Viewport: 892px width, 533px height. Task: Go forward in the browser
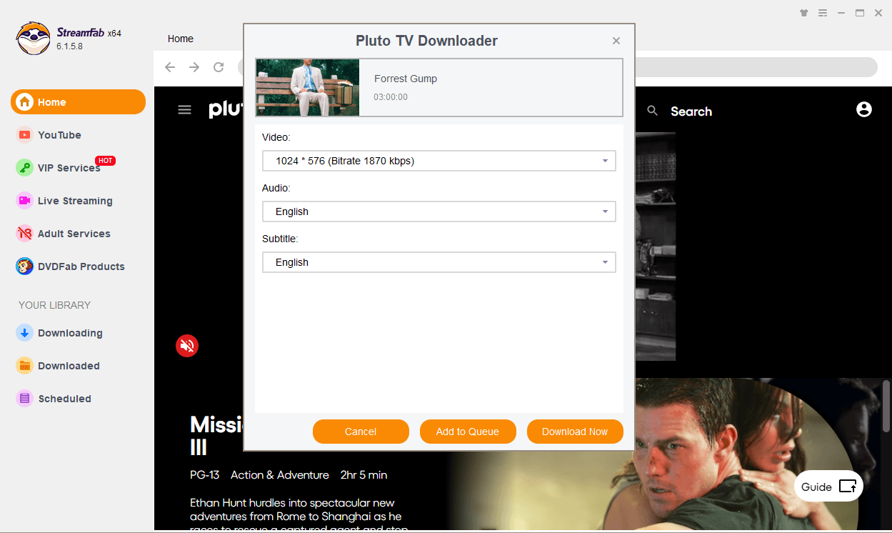coord(194,67)
